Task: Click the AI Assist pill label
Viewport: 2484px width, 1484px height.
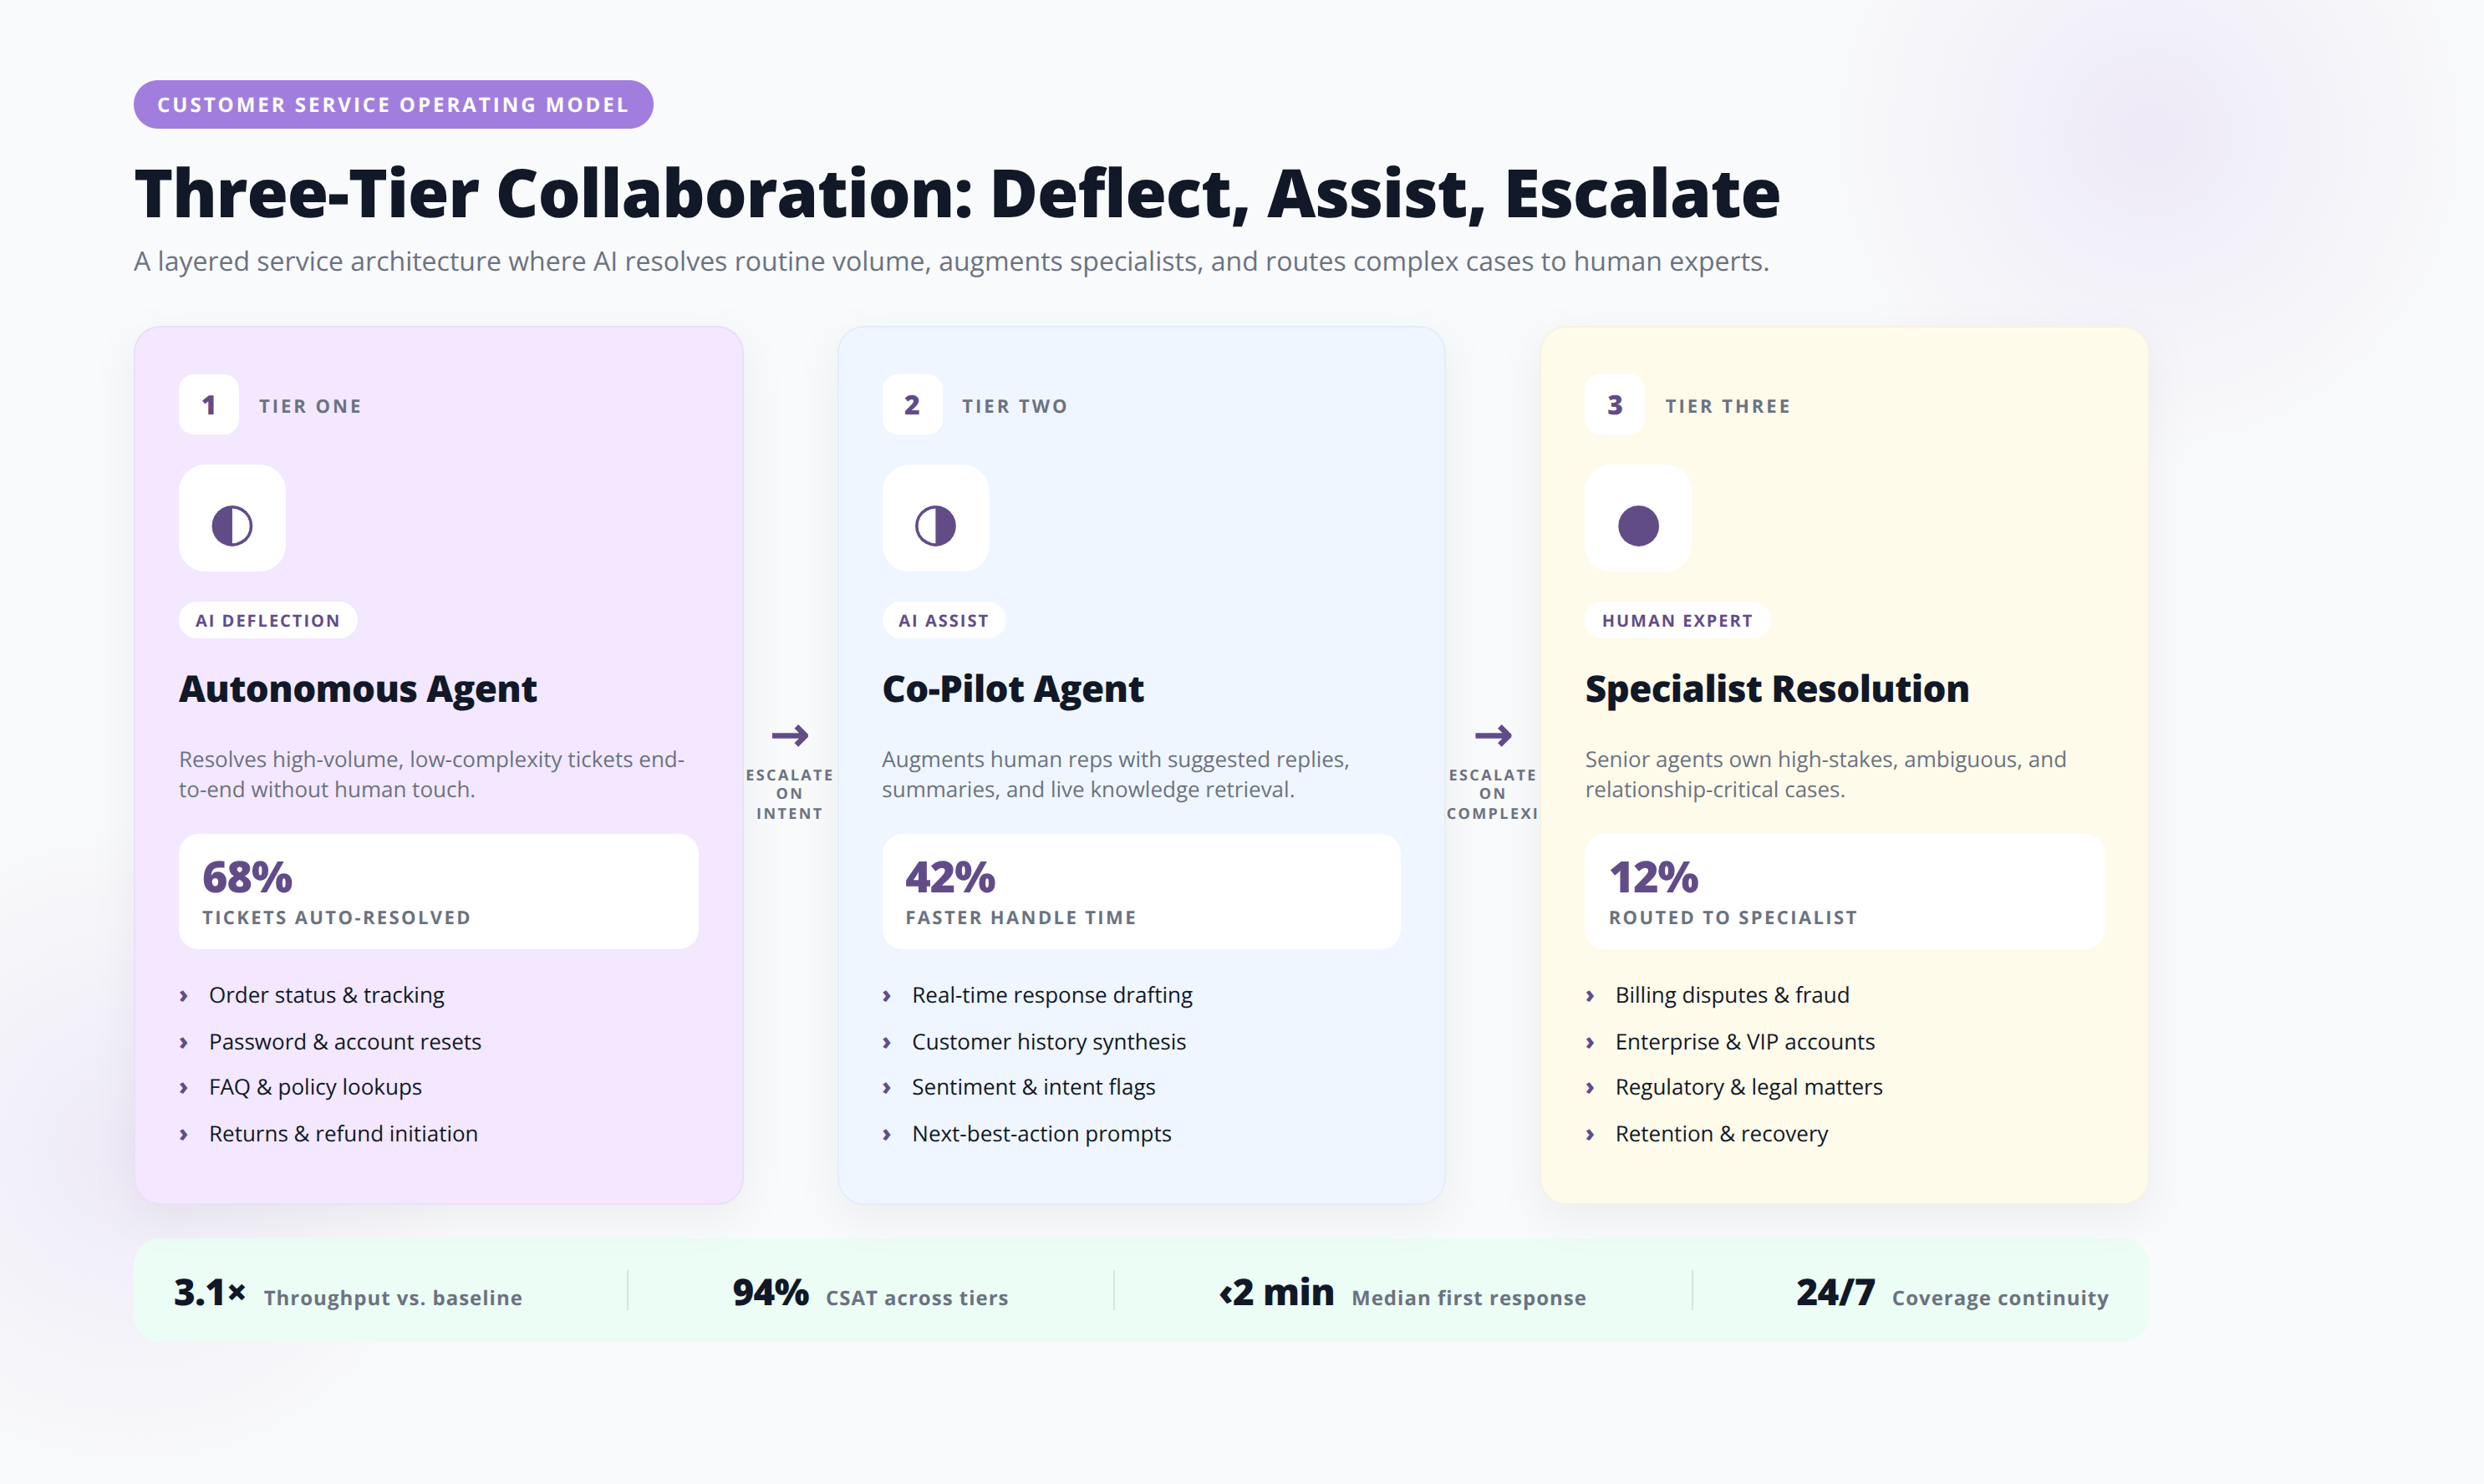Action: pyautogui.click(x=943, y=620)
